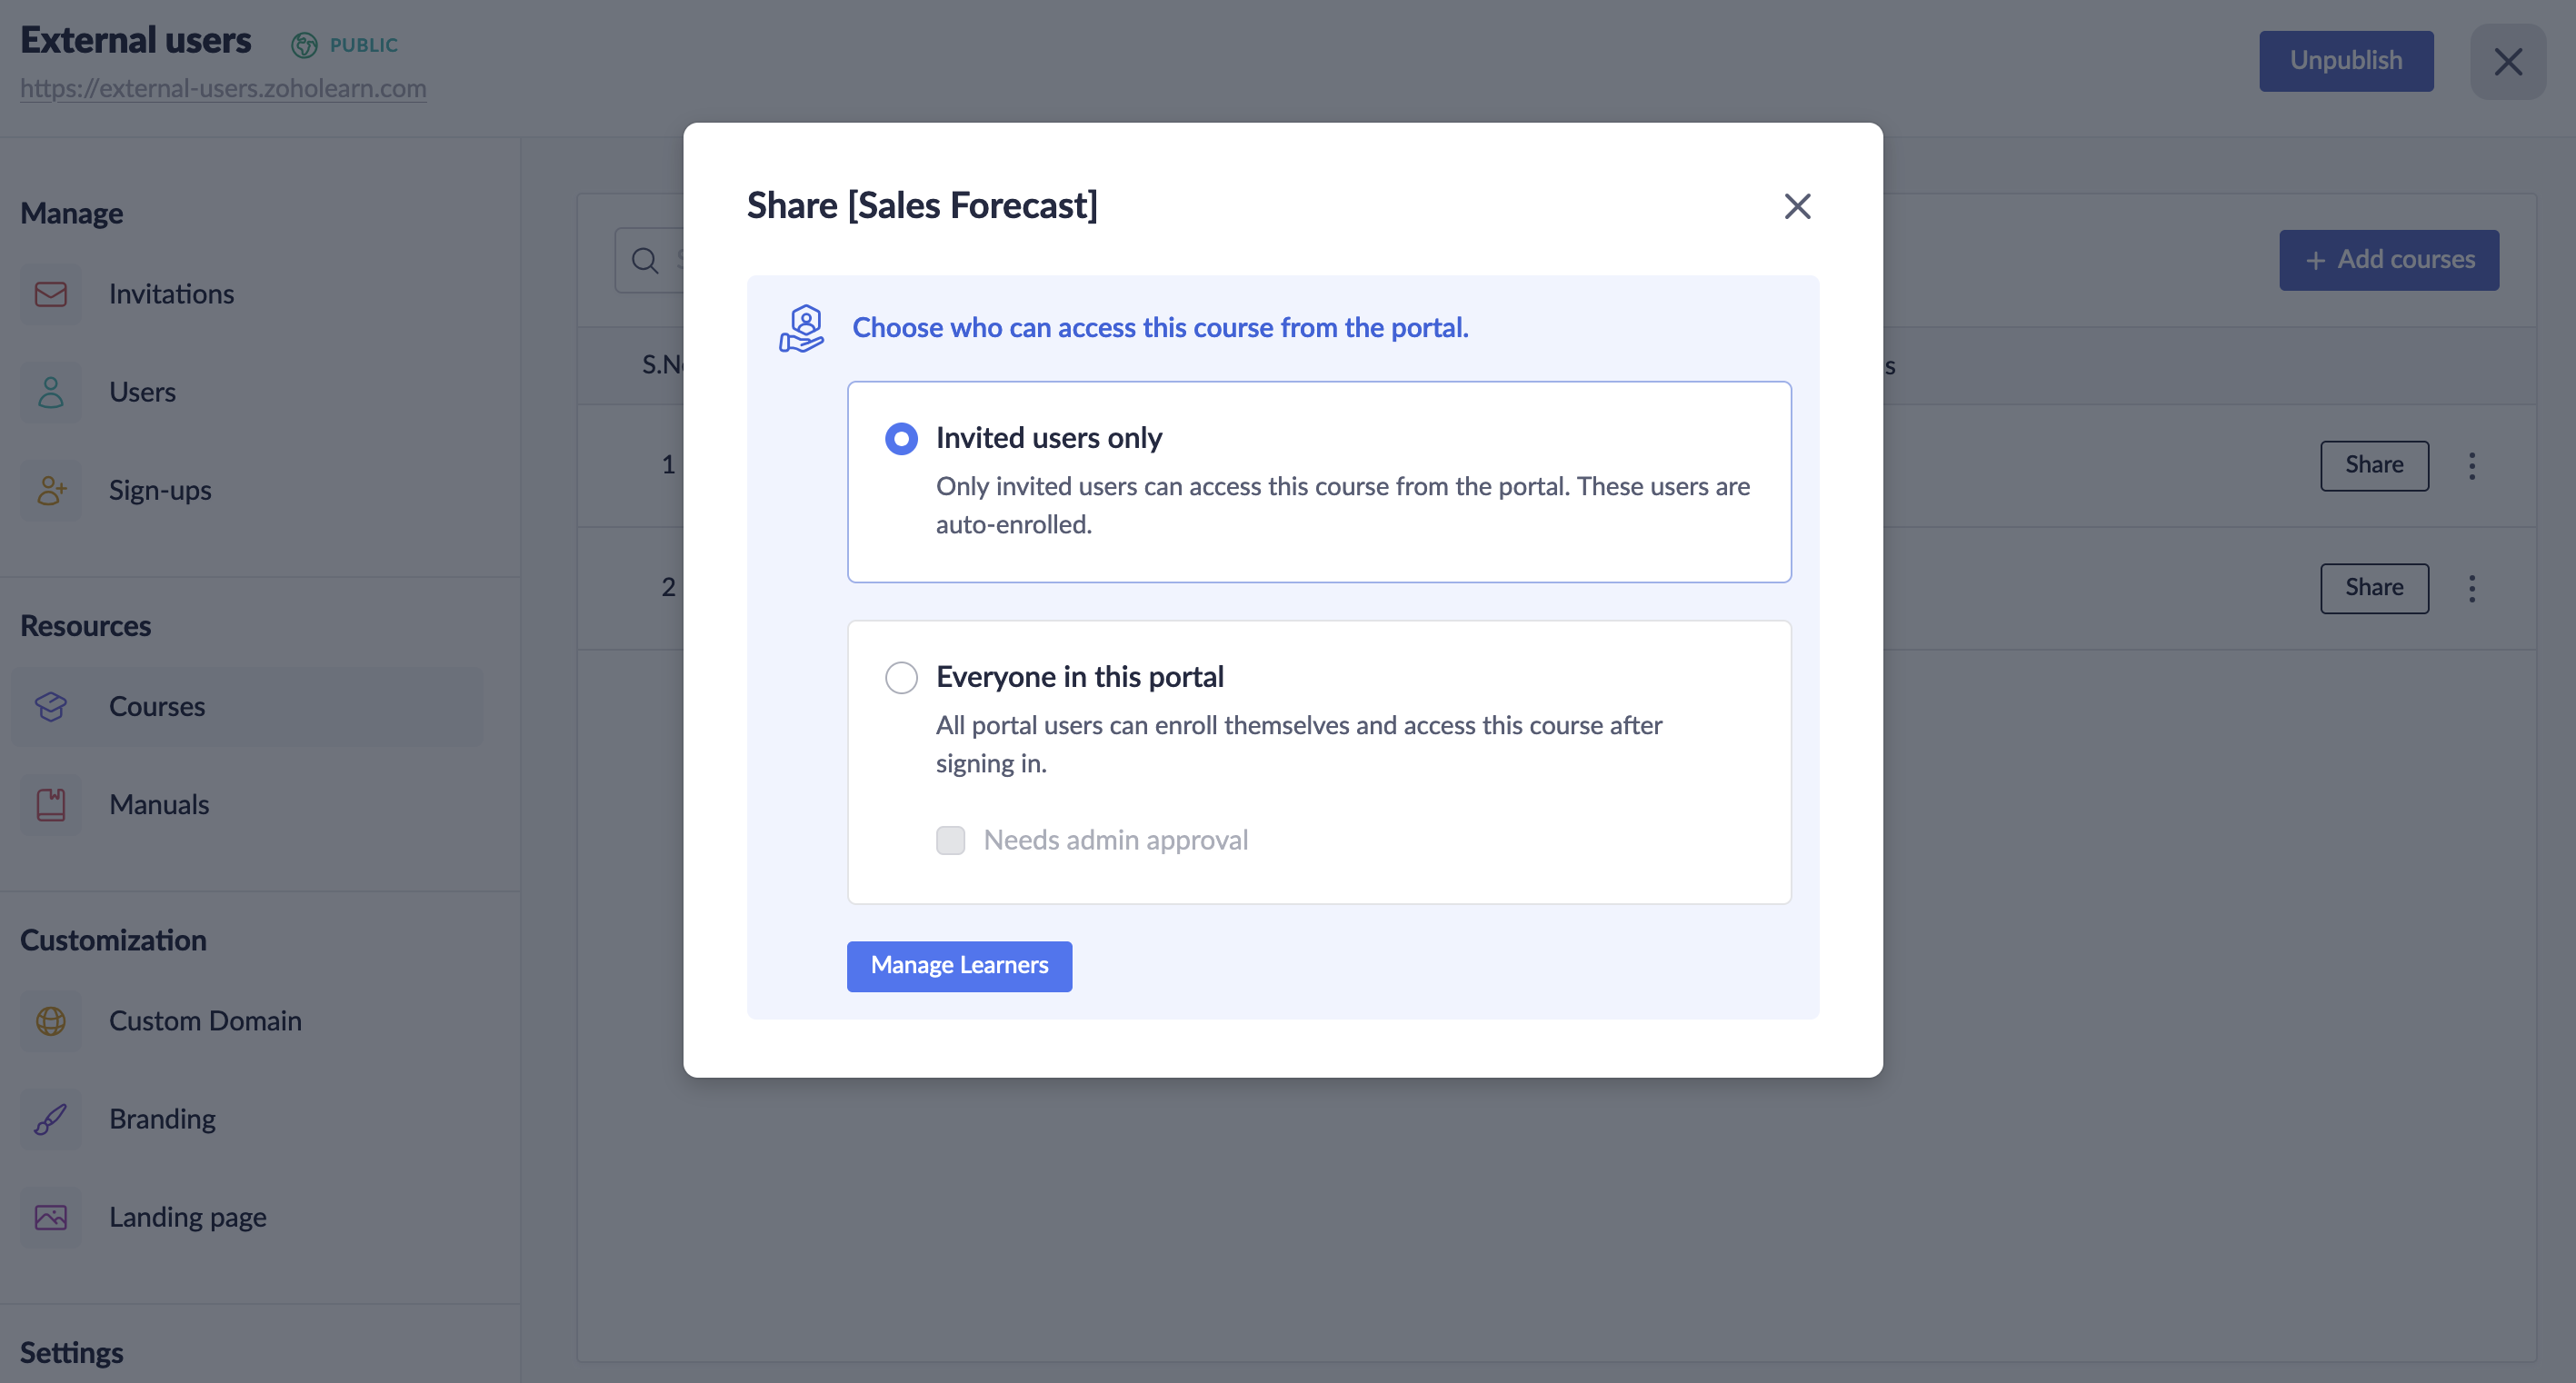Click the Manuals book icon
The height and width of the screenshot is (1383, 2576).
point(51,804)
